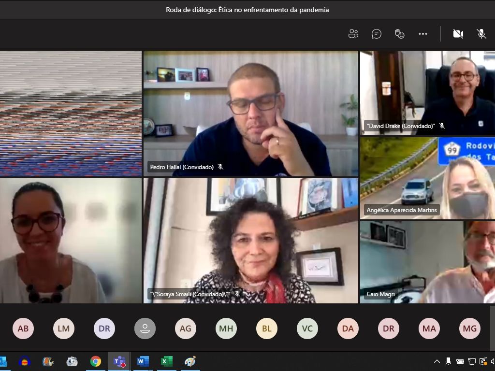Open the meeting chat
Viewport: 495px width, 371px height.
pos(377,34)
